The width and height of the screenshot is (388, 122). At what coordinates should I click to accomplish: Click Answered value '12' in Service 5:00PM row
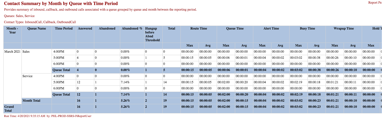pos(79,82)
